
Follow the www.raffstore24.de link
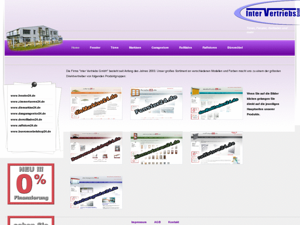point(24,126)
